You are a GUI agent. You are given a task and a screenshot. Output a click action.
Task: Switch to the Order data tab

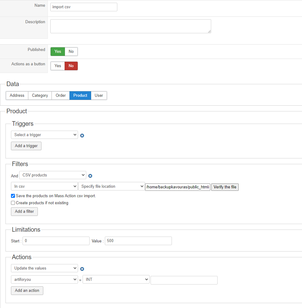(x=61, y=96)
